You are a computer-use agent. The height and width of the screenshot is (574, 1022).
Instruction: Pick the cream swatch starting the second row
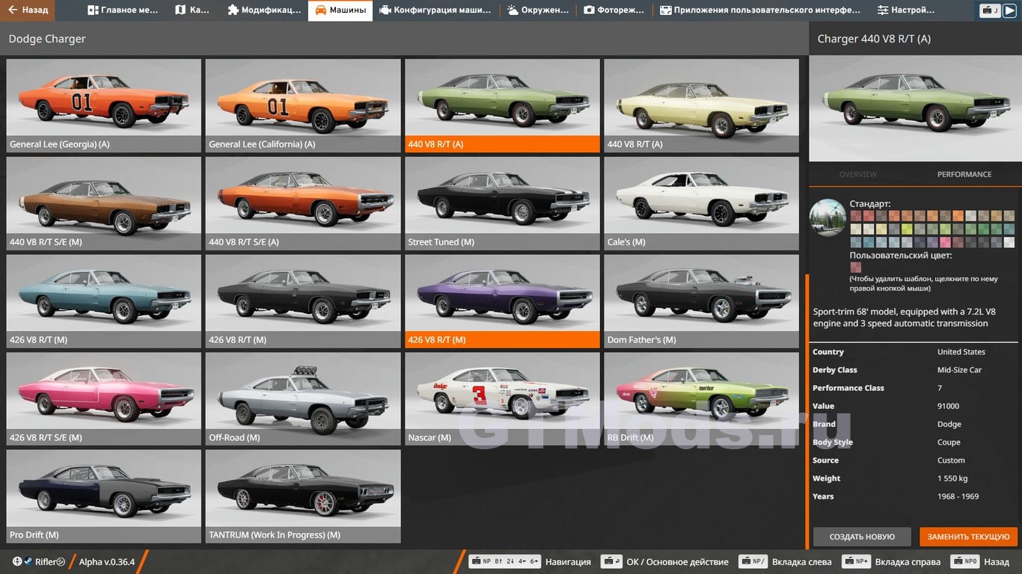point(856,229)
